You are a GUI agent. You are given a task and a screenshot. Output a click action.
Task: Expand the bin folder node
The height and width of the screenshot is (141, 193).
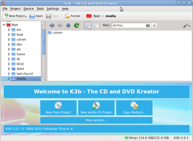(x=9, y=30)
